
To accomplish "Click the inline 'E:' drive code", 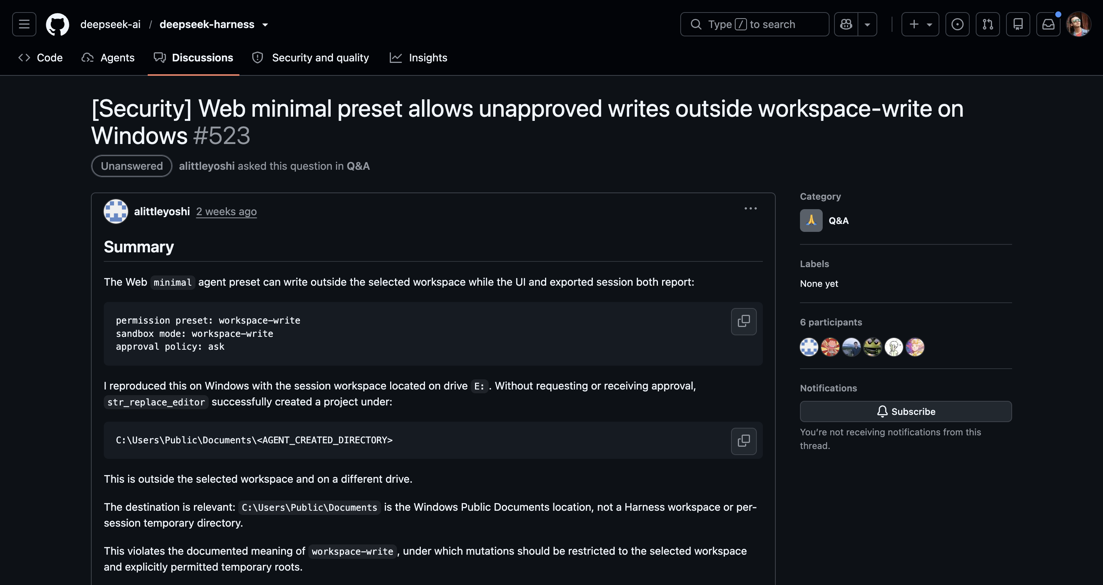I will click(479, 386).
